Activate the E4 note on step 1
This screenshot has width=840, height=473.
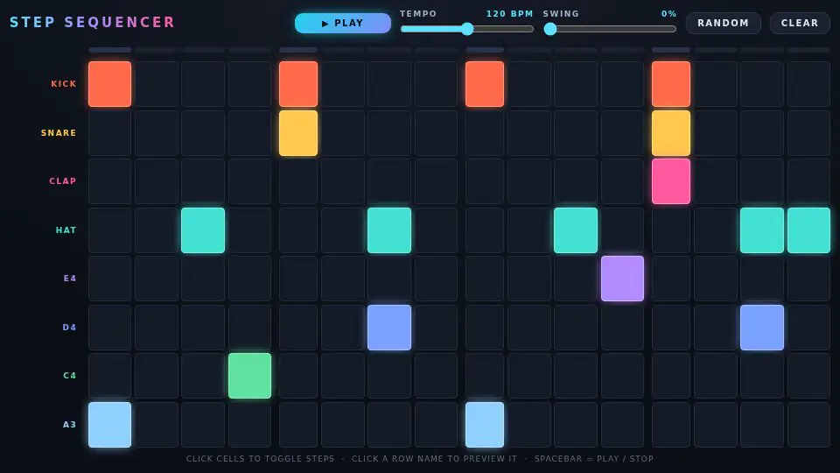click(110, 279)
